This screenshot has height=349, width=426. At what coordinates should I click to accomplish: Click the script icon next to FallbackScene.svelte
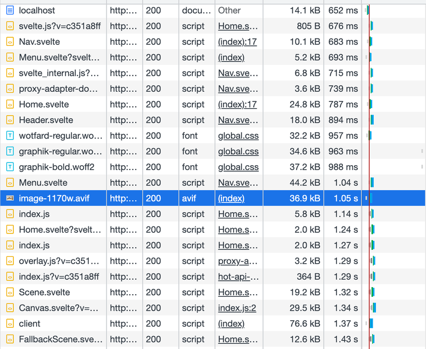point(10,339)
